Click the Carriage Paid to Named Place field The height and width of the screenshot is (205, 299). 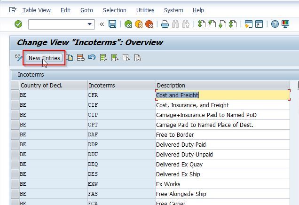[223, 125]
